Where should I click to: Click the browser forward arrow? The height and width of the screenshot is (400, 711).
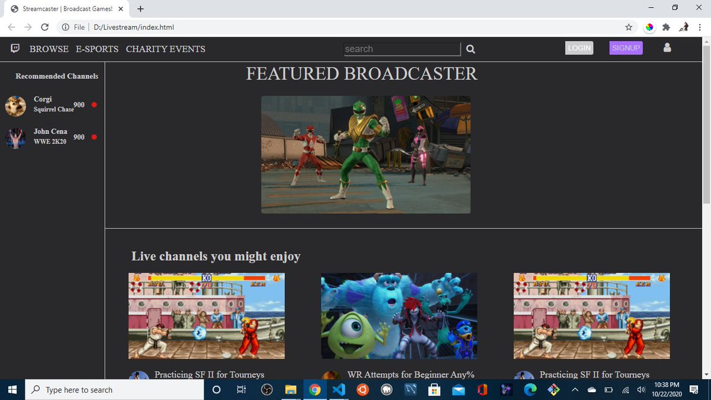(28, 27)
